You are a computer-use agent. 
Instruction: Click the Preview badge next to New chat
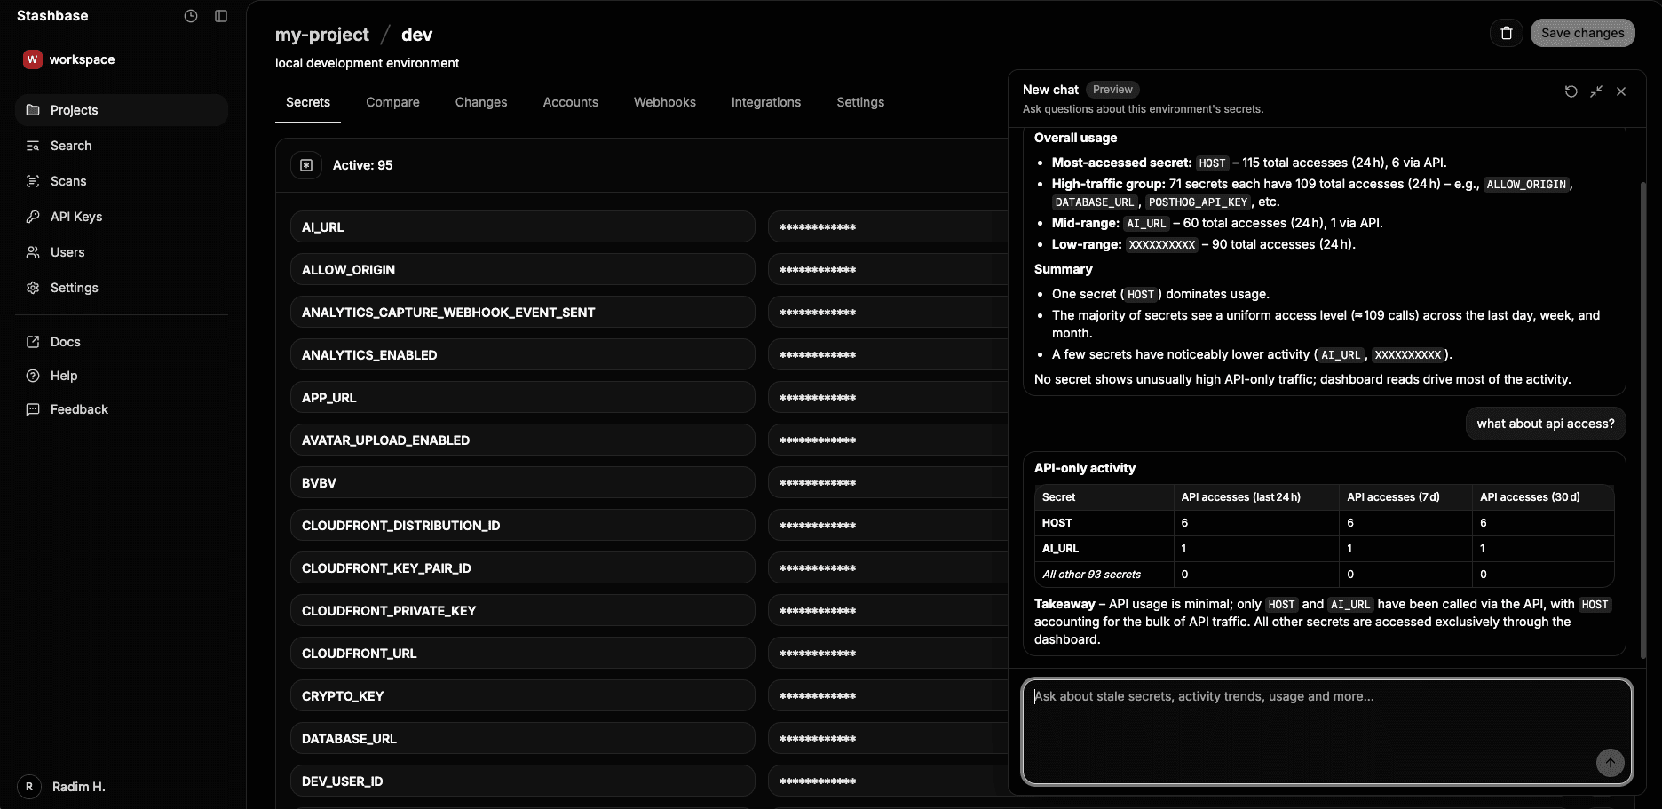click(1112, 90)
